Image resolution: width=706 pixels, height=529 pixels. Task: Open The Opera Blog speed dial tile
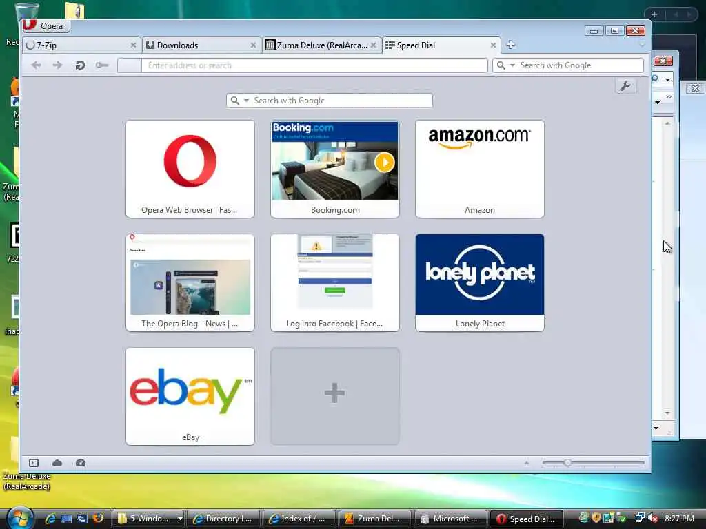tap(190, 282)
